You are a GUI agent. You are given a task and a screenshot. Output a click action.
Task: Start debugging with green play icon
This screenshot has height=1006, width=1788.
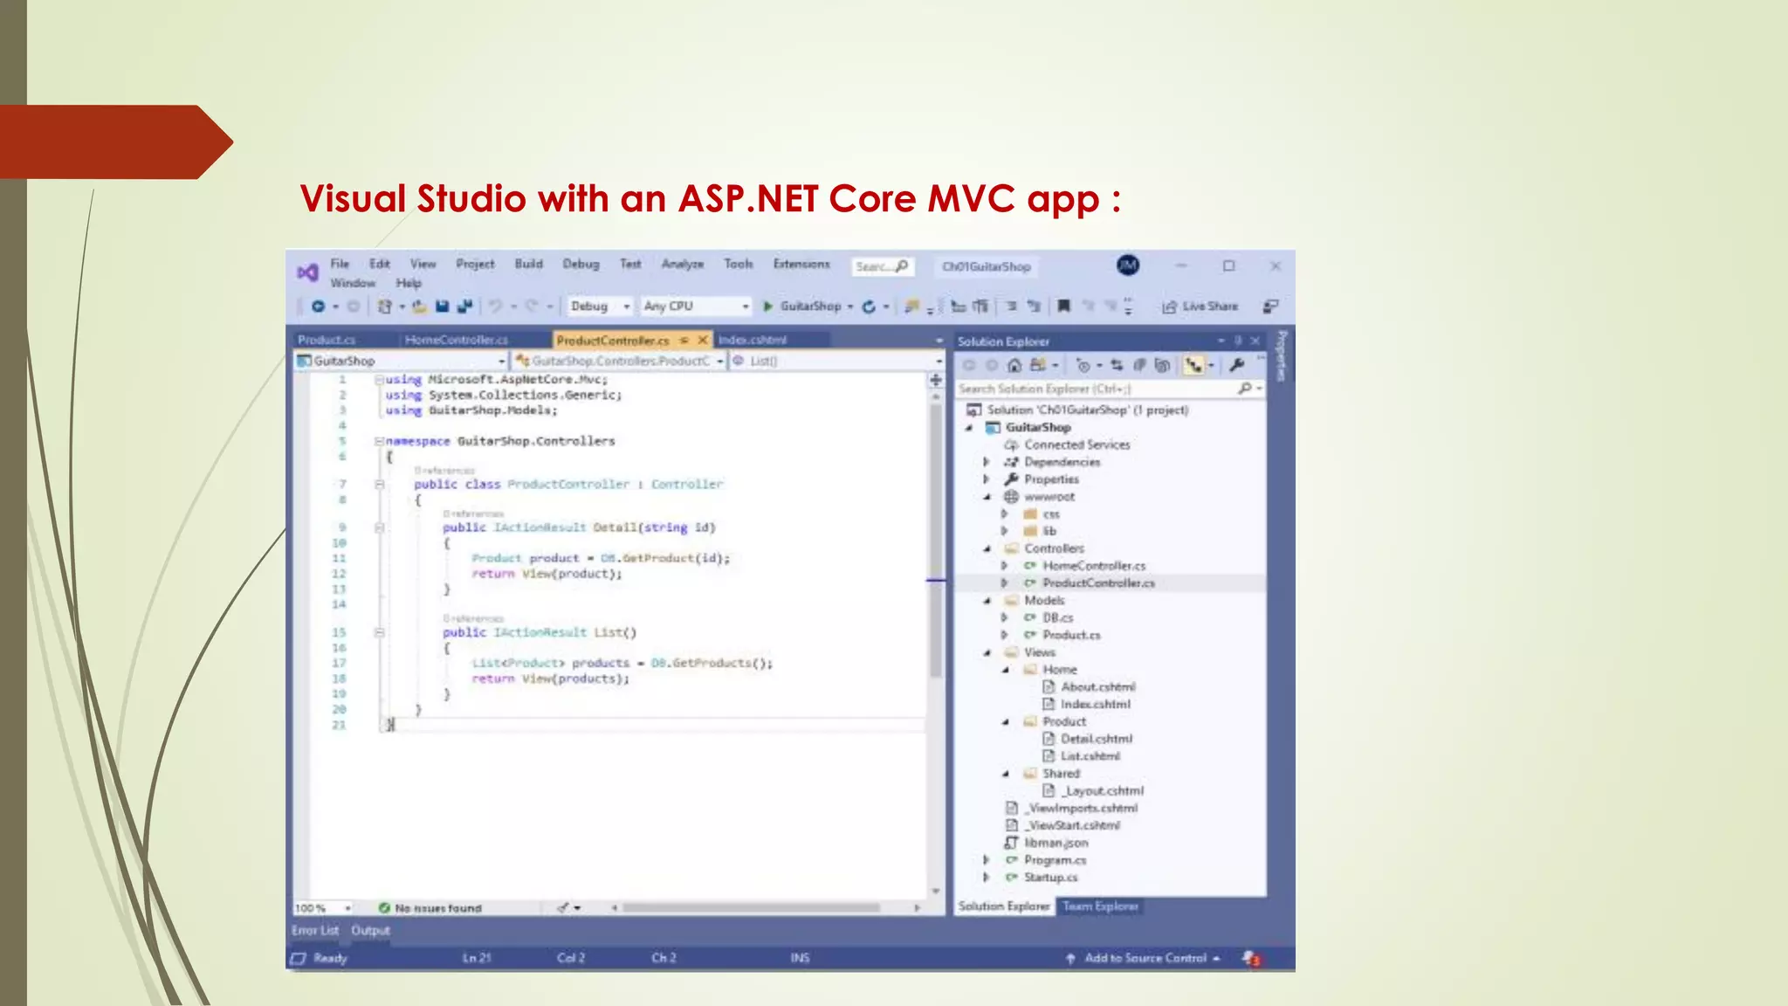(x=767, y=307)
